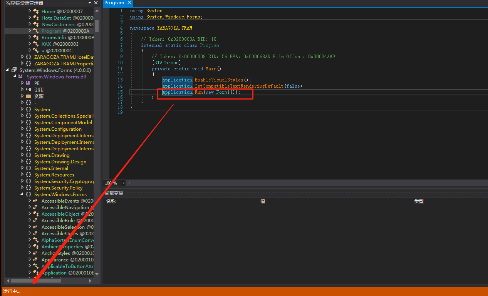
Task: Click the ZARAGOZA.TRAM.HotelDa namespace braces icon
Action: tap(29, 57)
